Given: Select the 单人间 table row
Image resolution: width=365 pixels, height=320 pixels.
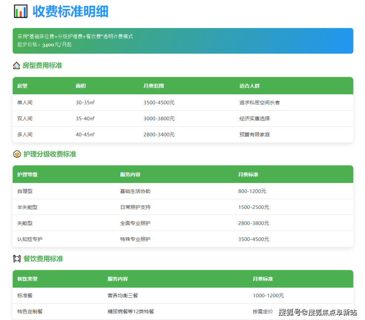Looking at the screenshot, I should click(x=182, y=103).
